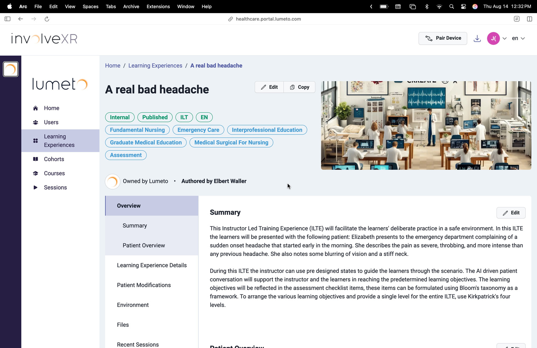Expand the account dropdown chevron

(x=505, y=38)
